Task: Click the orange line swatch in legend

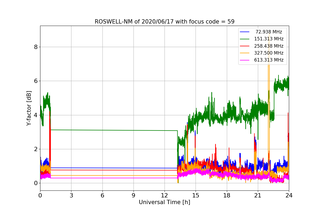Action: pyautogui.click(x=245, y=53)
